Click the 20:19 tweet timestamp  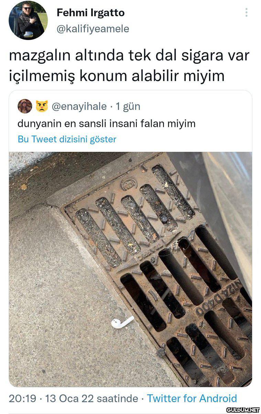pyautogui.click(x=22, y=398)
